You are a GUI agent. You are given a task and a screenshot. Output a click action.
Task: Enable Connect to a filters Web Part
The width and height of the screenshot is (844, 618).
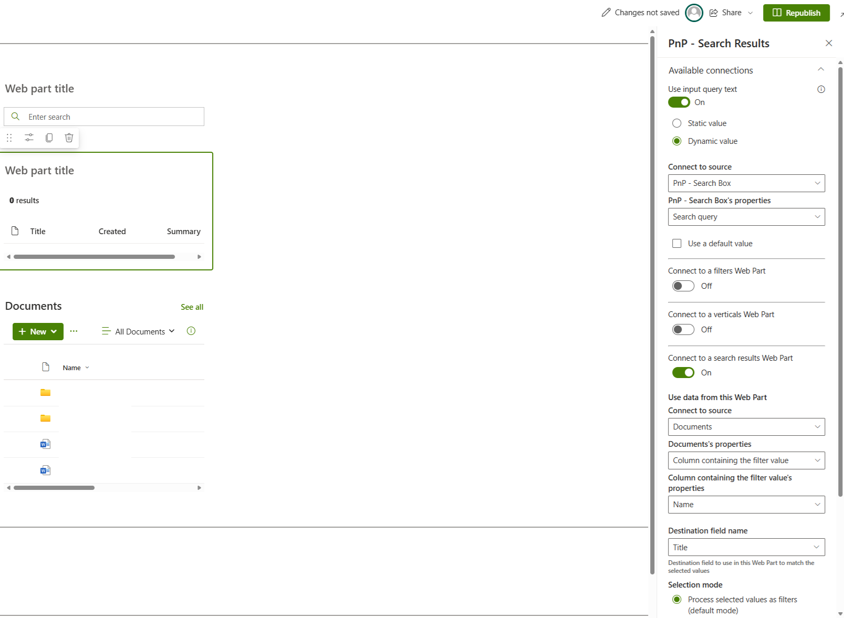(683, 286)
